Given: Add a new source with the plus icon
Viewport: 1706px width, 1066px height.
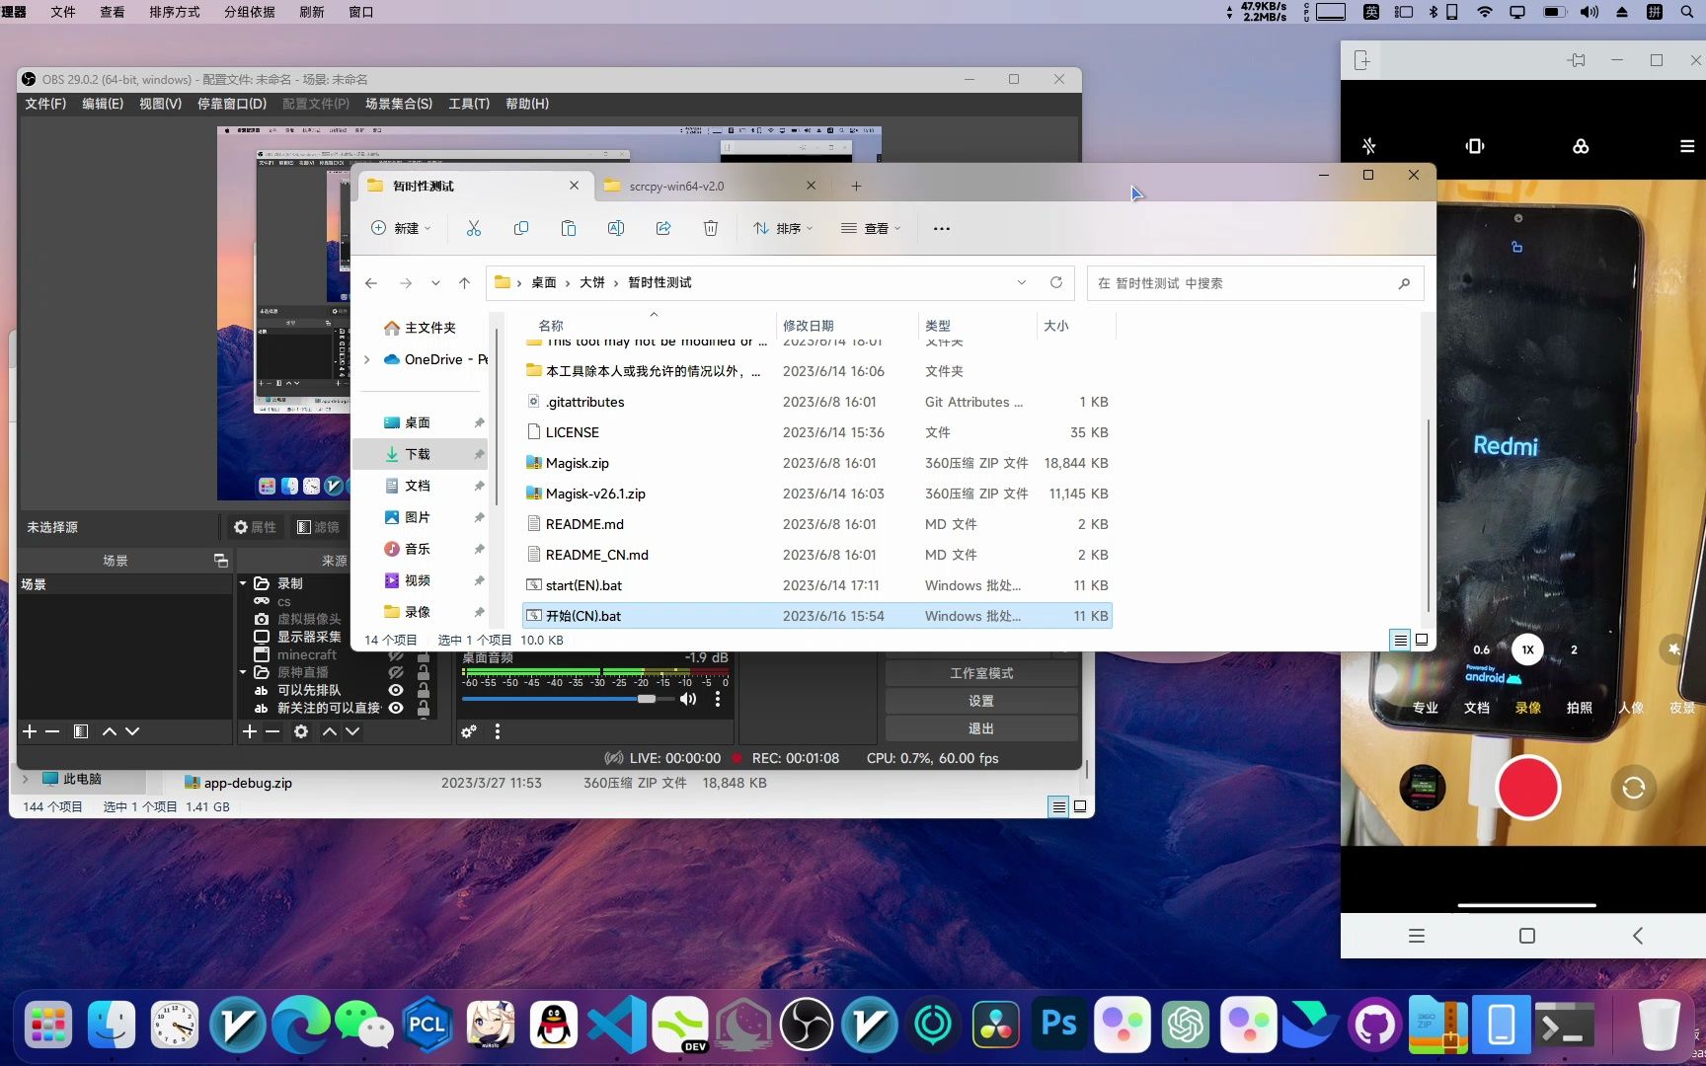Looking at the screenshot, I should click(x=250, y=731).
